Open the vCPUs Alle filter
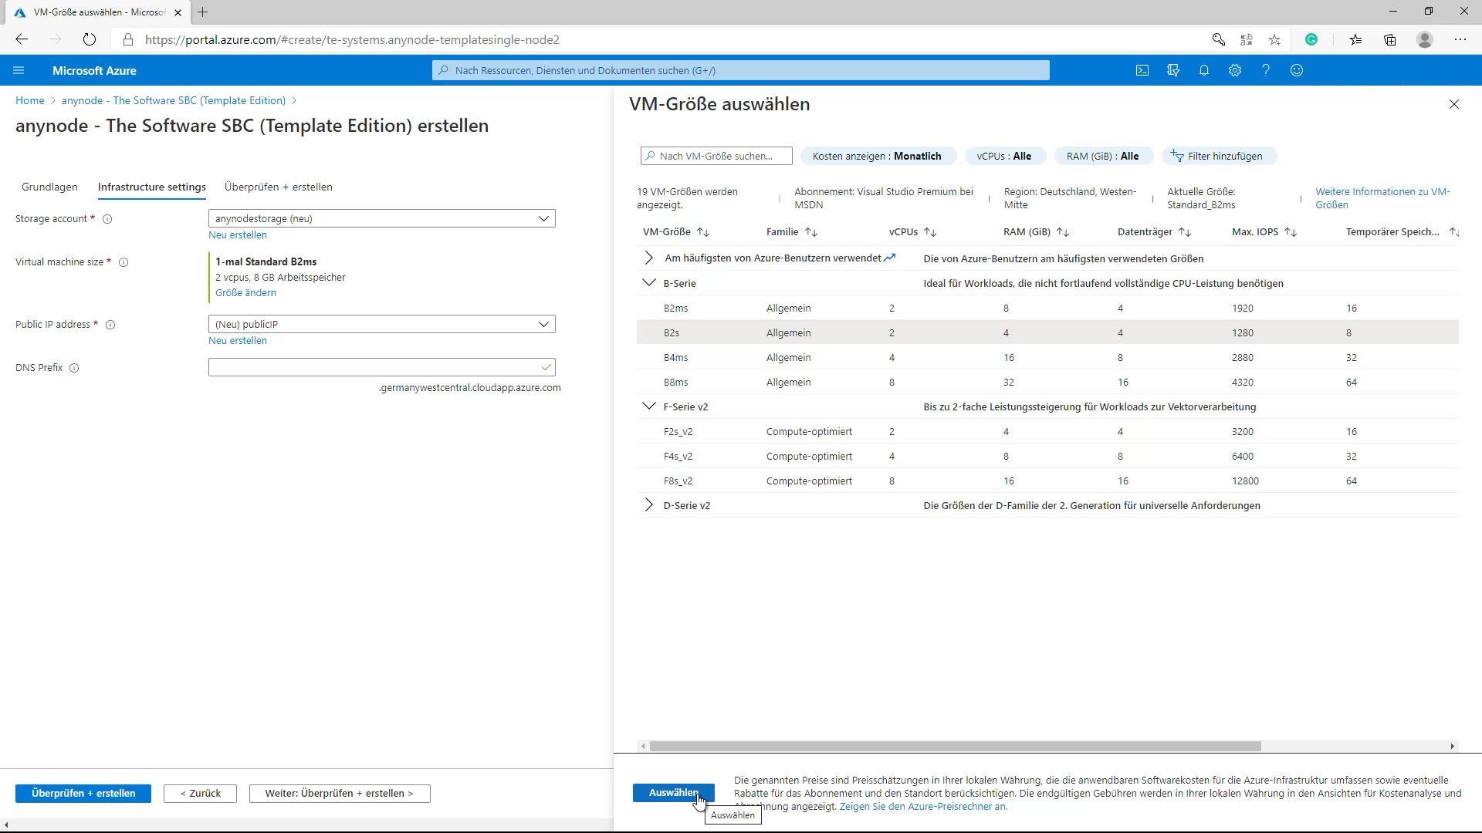This screenshot has height=833, width=1482. click(x=1004, y=157)
